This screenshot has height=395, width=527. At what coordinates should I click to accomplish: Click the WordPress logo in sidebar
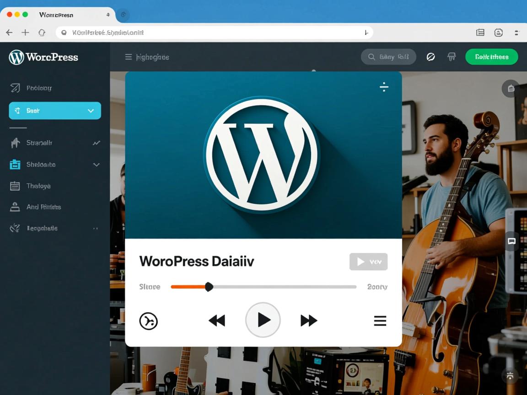[x=16, y=57]
